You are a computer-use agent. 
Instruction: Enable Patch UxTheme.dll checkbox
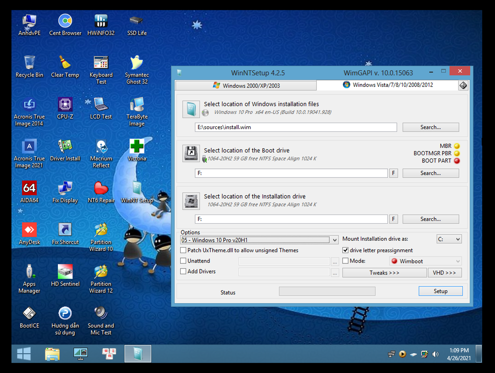coord(183,250)
